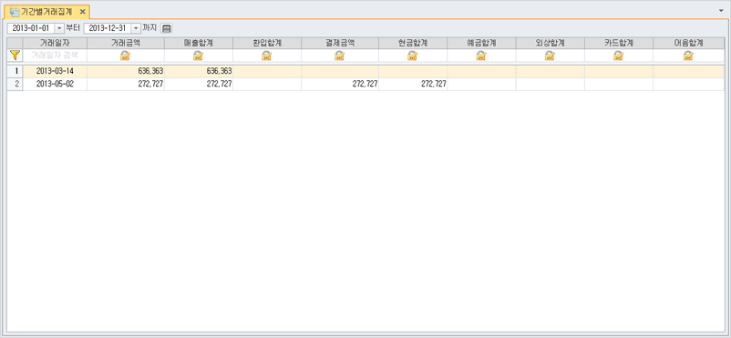Select the 2013-03-14 date cell

(55, 71)
